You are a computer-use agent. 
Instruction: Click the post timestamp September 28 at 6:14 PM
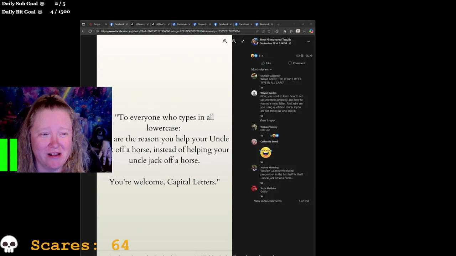(273, 43)
